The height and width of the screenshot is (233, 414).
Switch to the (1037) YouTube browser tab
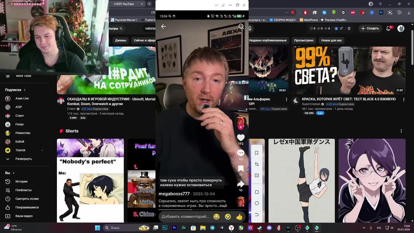click(x=124, y=4)
